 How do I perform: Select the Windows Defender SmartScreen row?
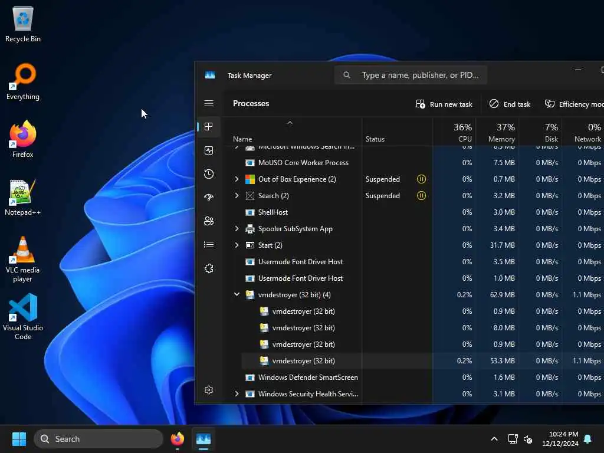tap(415, 377)
